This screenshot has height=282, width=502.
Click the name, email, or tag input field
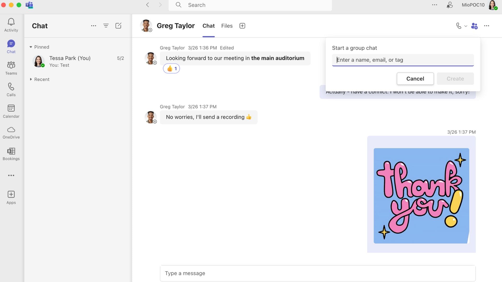click(x=403, y=60)
